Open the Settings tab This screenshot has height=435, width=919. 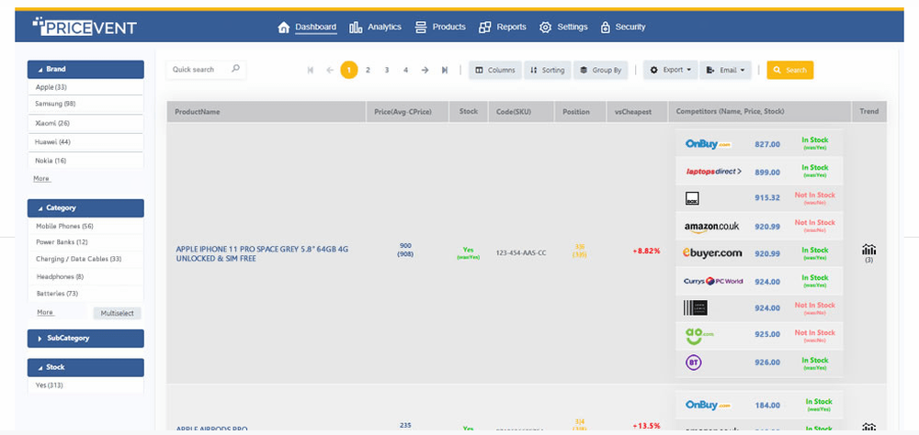[563, 27]
